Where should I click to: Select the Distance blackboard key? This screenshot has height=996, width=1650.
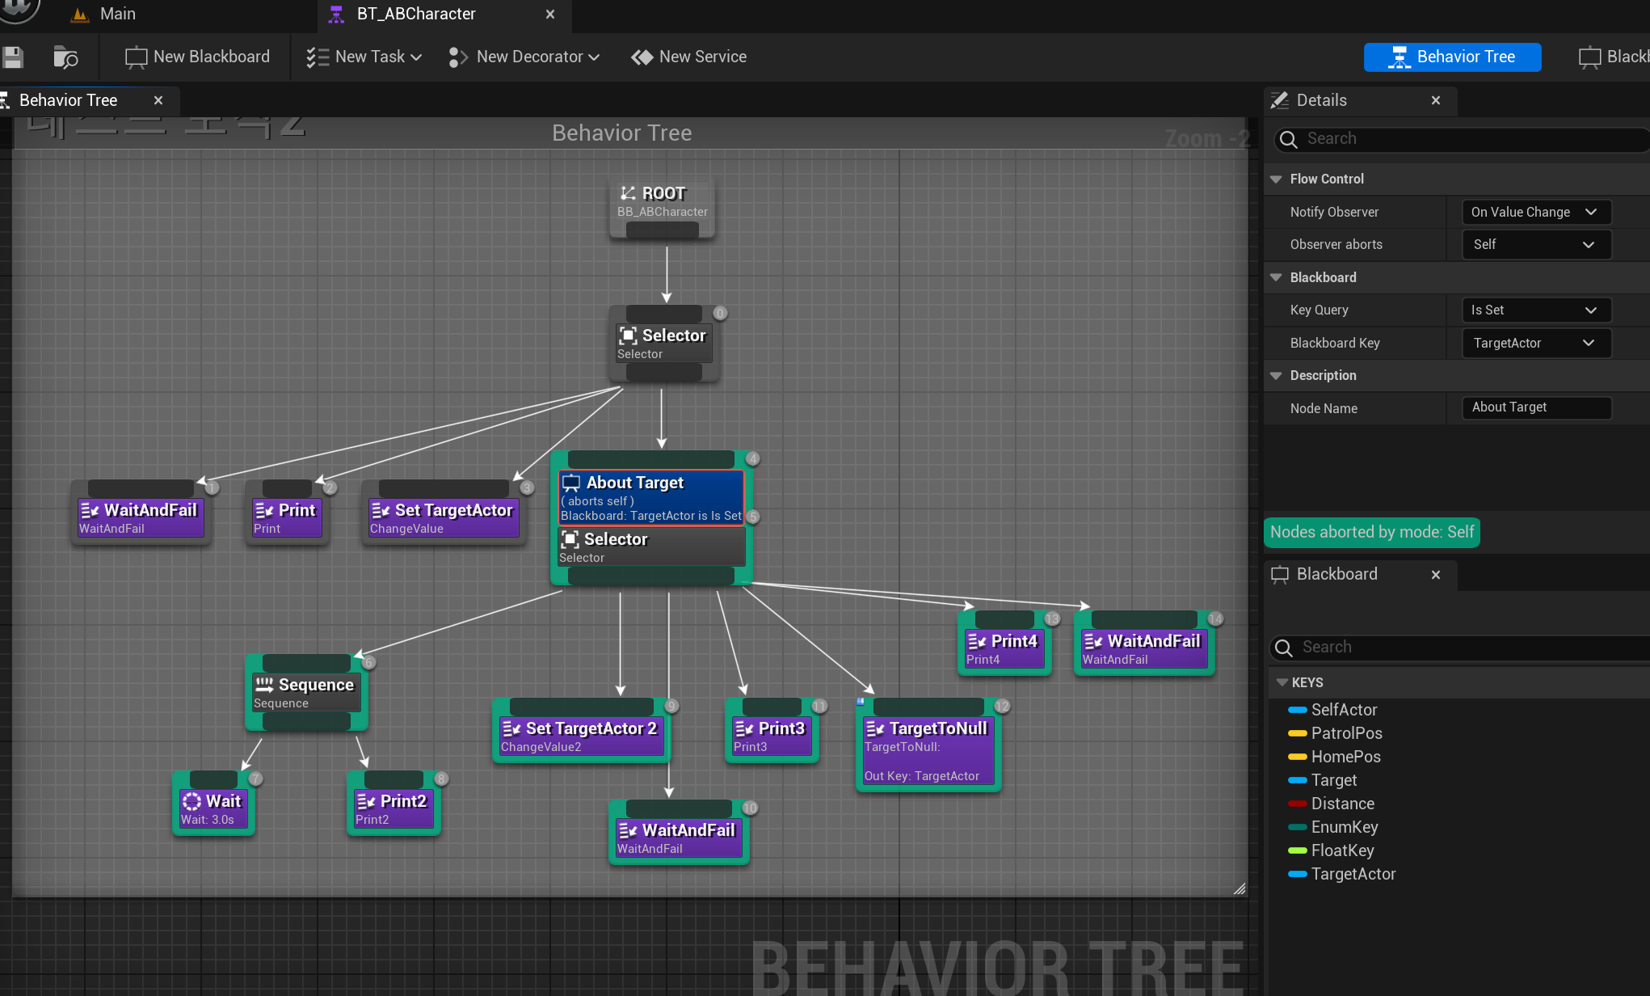1342,804
